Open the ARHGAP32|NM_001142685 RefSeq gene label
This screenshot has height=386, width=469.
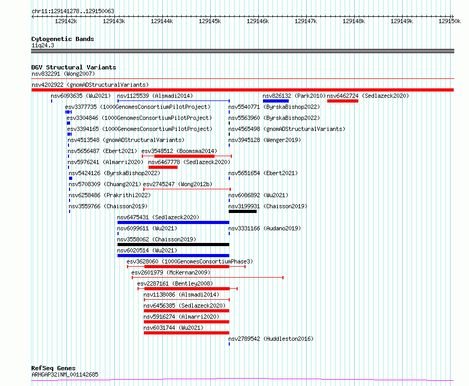[x=65, y=374]
